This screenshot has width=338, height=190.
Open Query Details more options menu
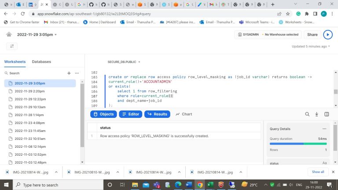click(324, 129)
